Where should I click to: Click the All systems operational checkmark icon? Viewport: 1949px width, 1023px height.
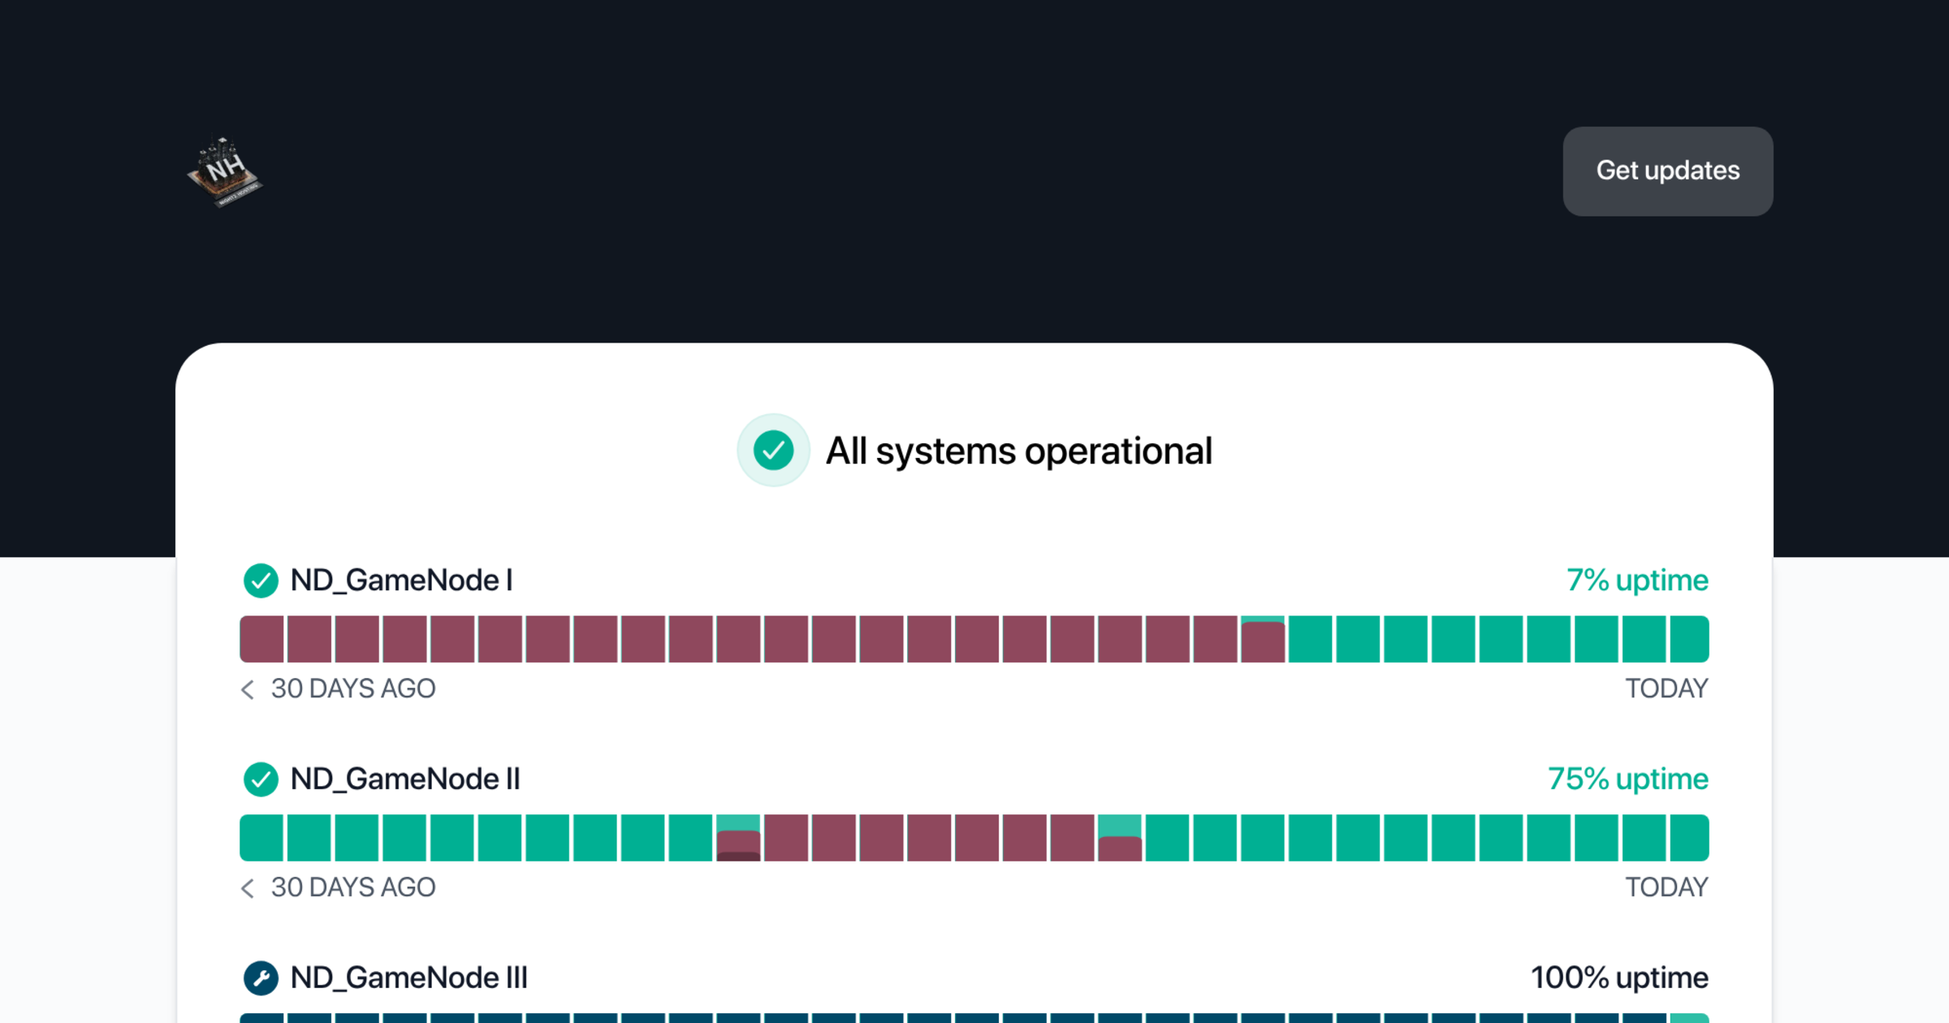773,451
